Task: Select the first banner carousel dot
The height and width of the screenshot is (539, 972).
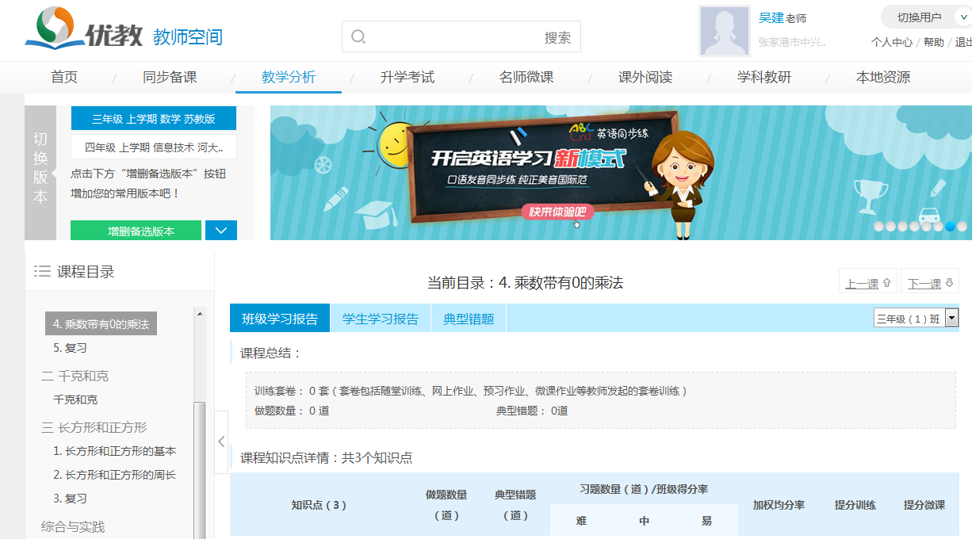Action: [x=878, y=226]
